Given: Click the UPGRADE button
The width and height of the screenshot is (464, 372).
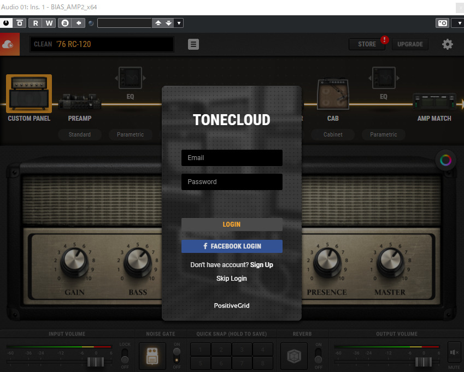Looking at the screenshot, I should click(x=410, y=44).
